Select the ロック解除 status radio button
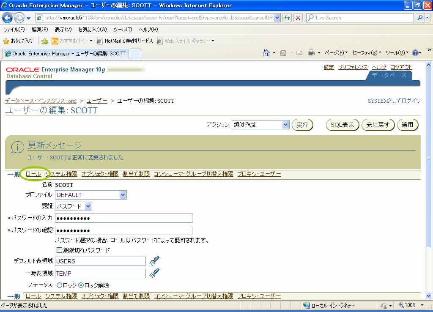The image size is (433, 312). (x=81, y=285)
